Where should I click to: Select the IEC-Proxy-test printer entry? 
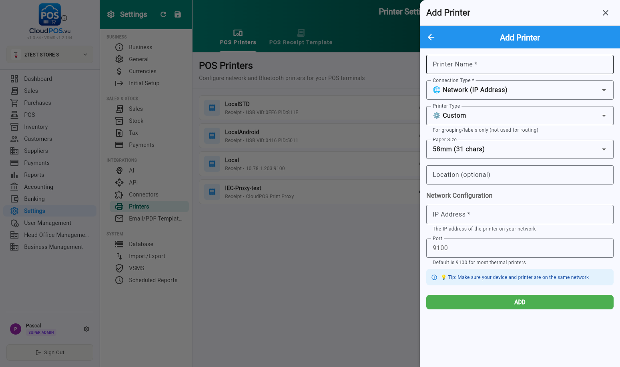[309, 192]
